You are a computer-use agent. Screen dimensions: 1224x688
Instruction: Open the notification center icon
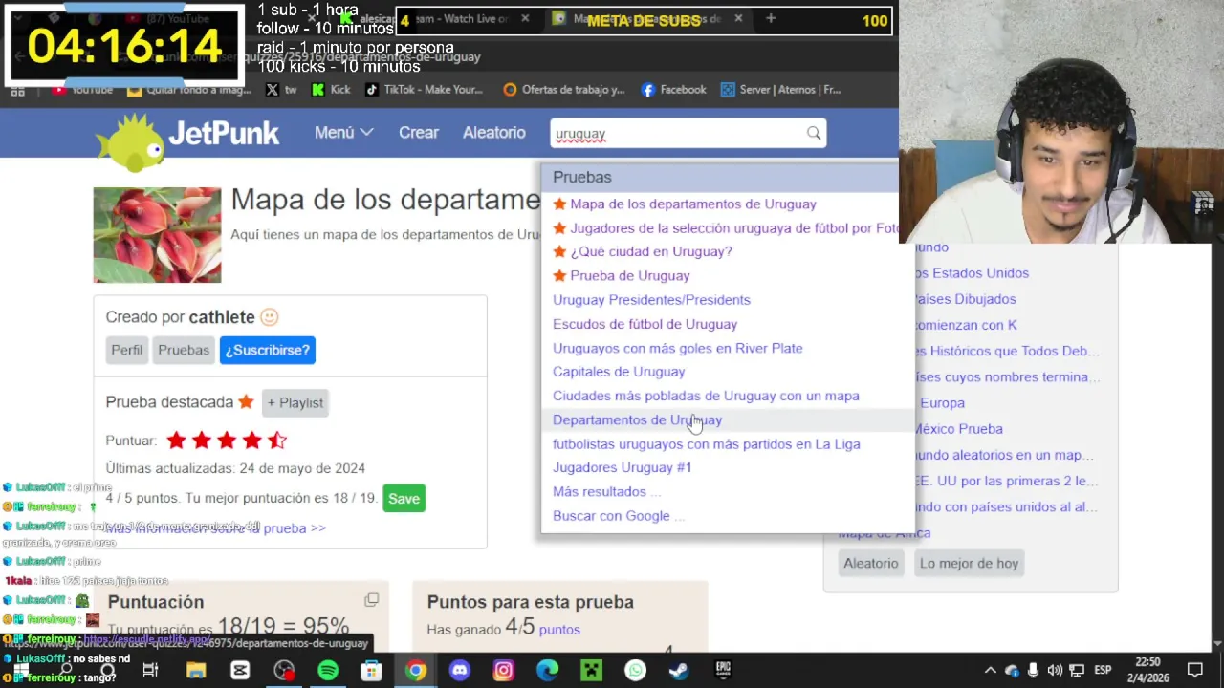click(1194, 671)
